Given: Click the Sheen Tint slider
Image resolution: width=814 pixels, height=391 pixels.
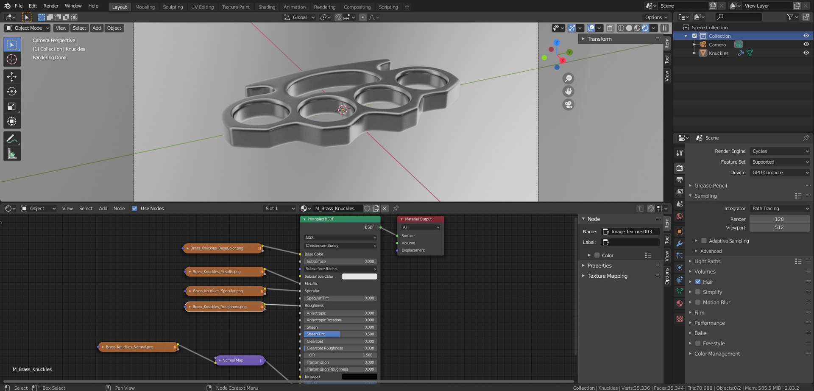Looking at the screenshot, I should coord(340,334).
